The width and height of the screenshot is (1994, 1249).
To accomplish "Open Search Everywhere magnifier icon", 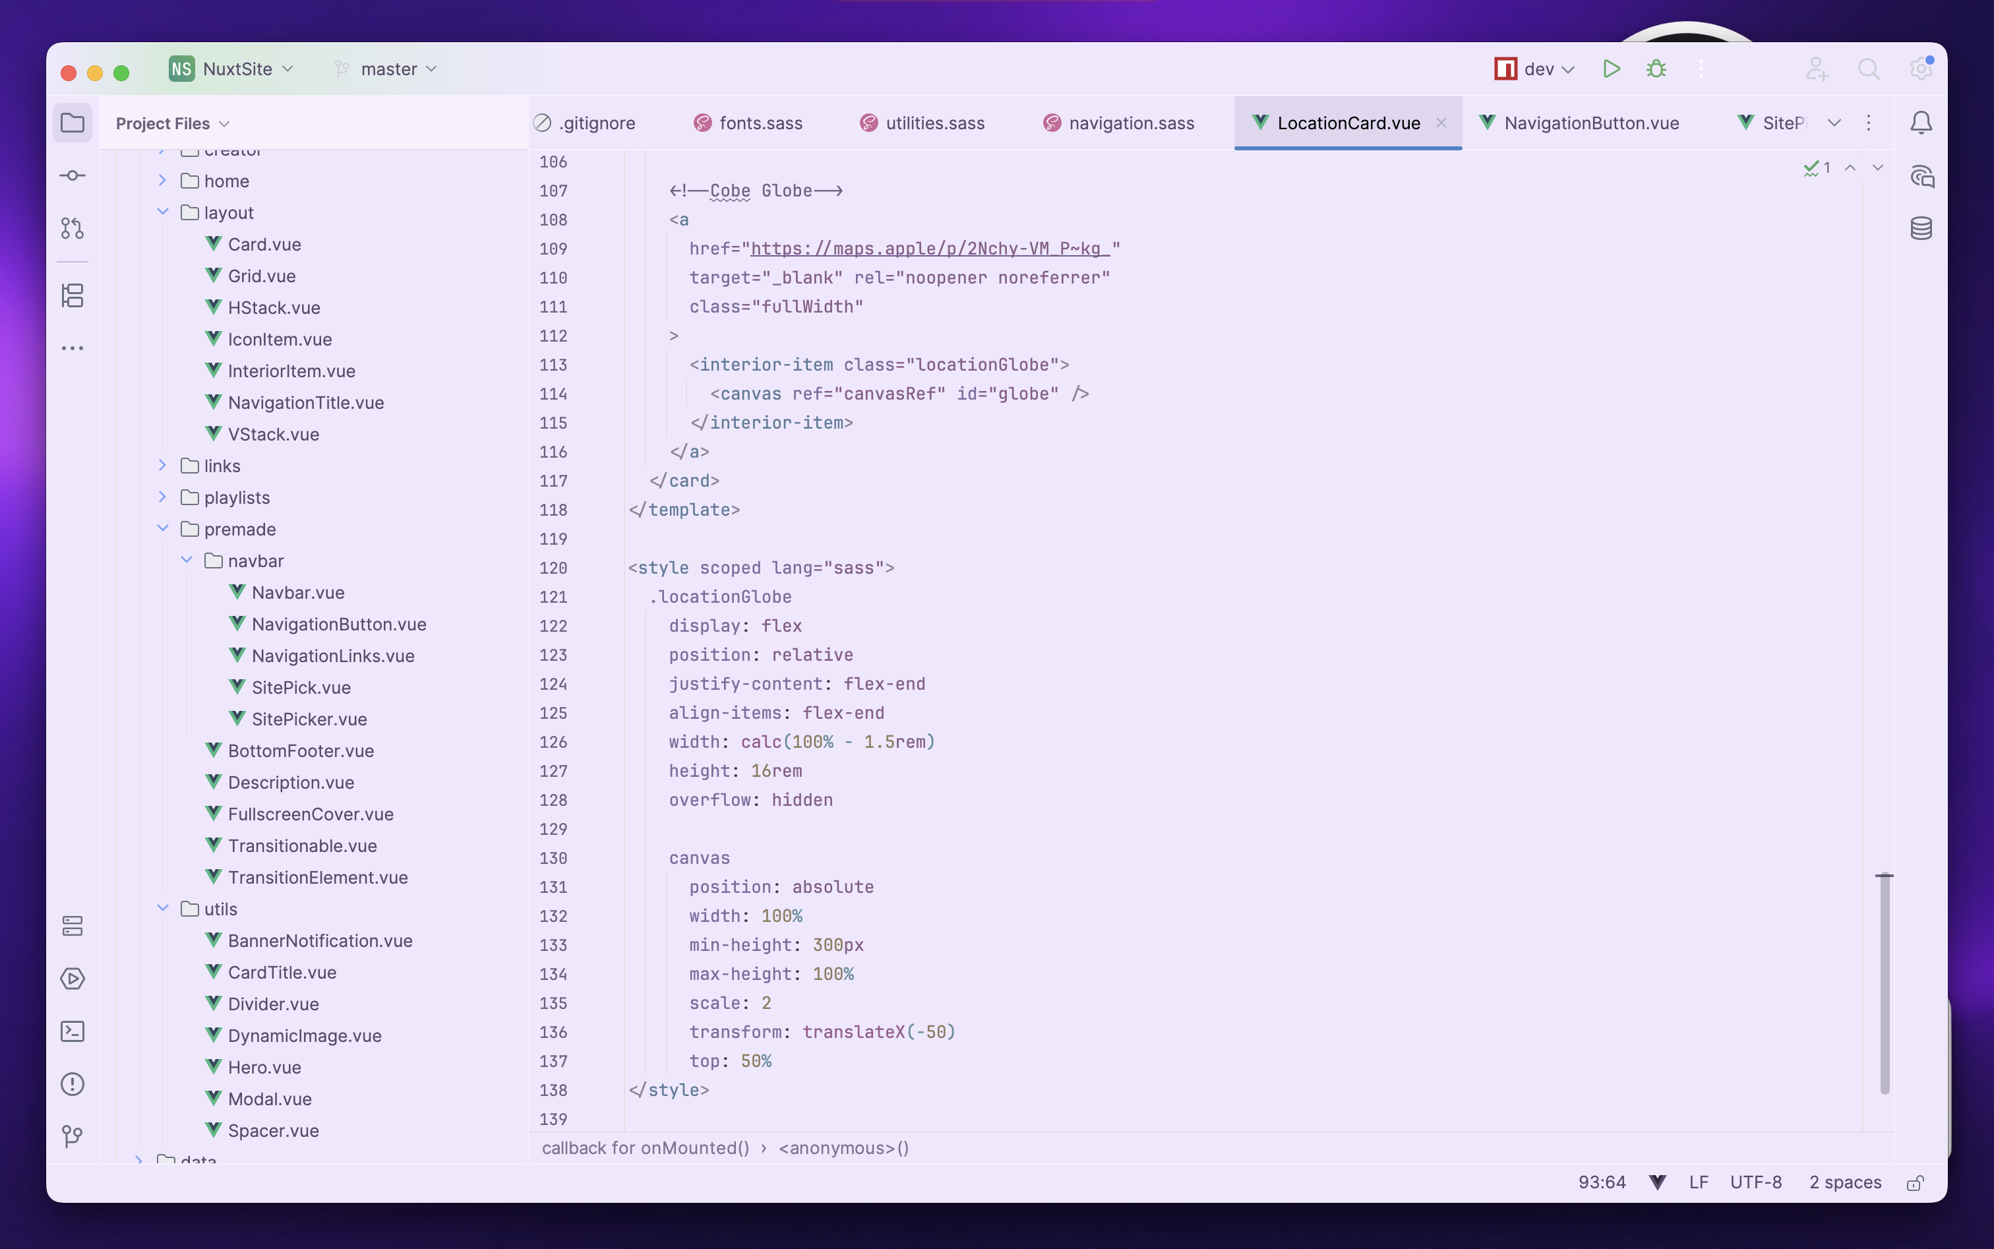I will pyautogui.click(x=1869, y=69).
